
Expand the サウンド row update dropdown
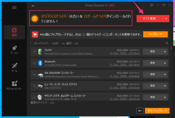click(165, 97)
